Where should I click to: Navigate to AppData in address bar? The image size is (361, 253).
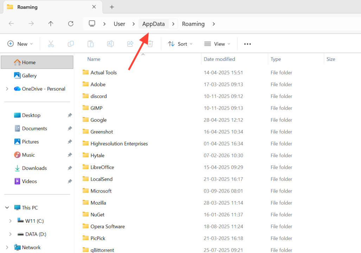click(x=154, y=24)
